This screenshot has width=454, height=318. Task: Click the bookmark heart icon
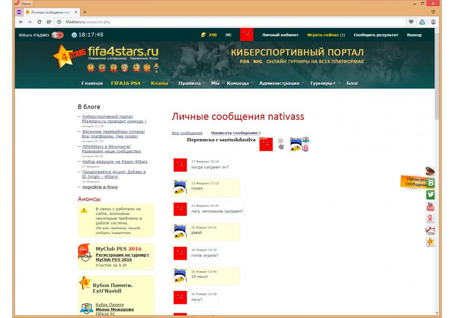pyautogui.click(x=411, y=22)
